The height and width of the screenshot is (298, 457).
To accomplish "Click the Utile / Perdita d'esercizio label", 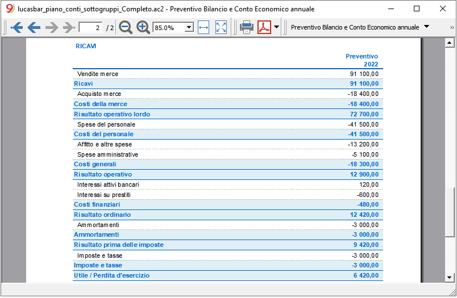I will point(111,275).
